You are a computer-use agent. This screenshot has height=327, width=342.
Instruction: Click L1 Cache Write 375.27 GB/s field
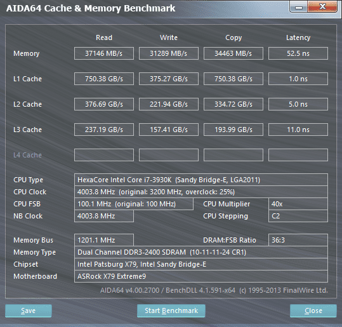(x=169, y=79)
